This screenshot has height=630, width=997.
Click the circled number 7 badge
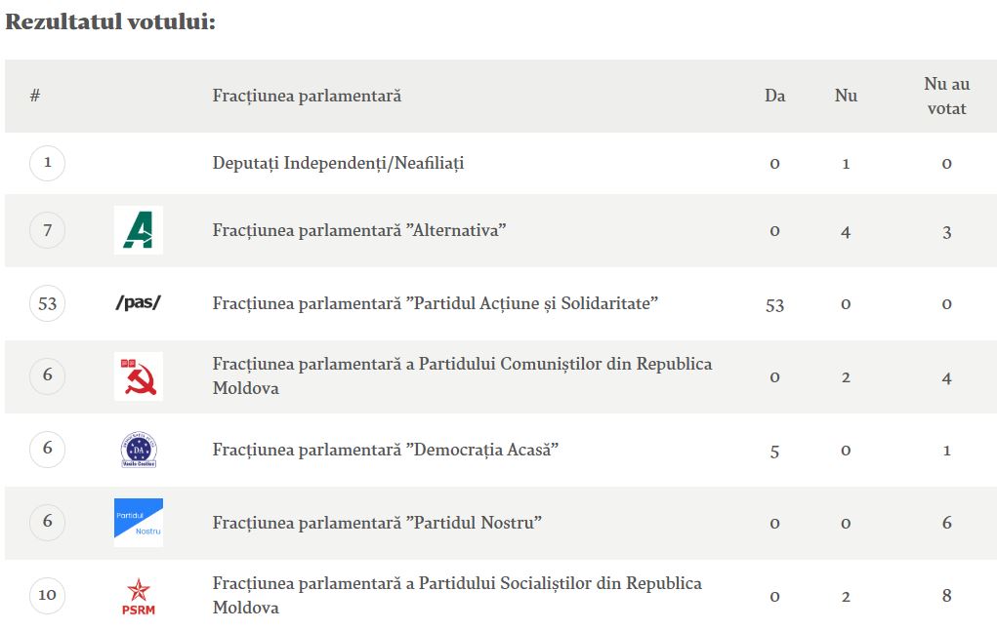(x=47, y=231)
